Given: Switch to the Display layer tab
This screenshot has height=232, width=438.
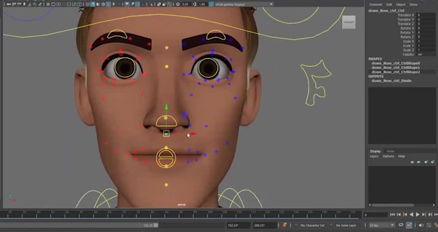Looking at the screenshot, I should pos(376,151).
